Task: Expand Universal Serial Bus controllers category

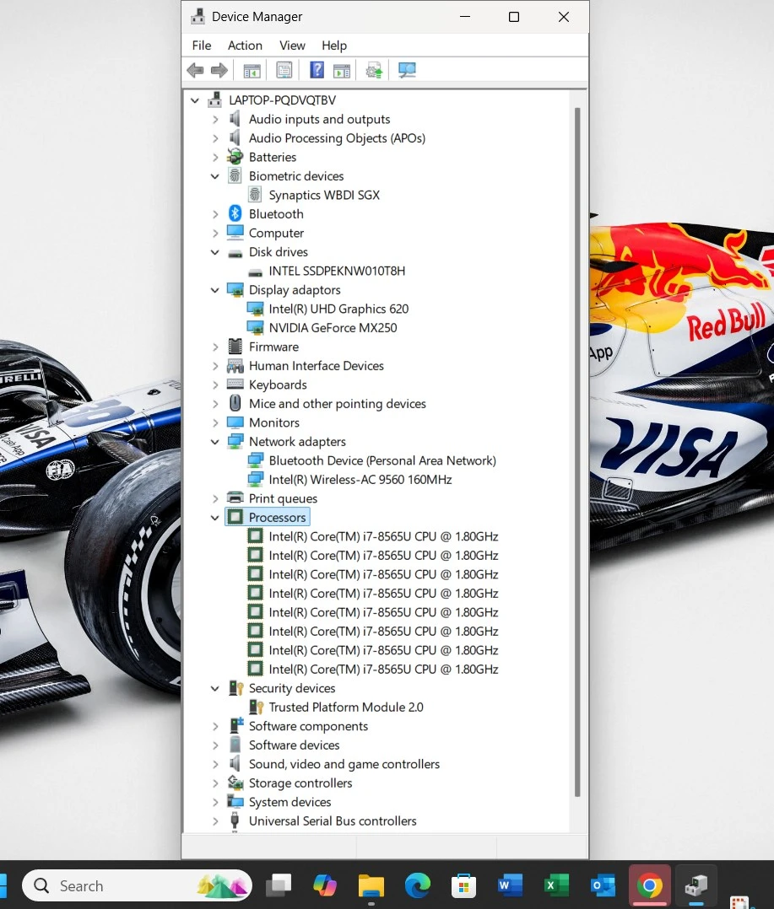Action: click(x=215, y=821)
